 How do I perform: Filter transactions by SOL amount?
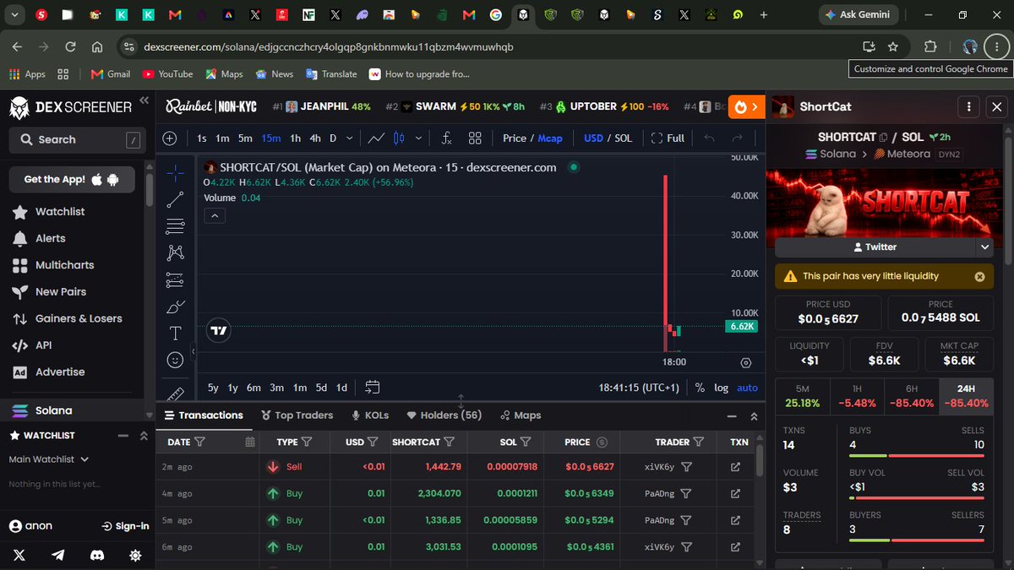(x=526, y=442)
